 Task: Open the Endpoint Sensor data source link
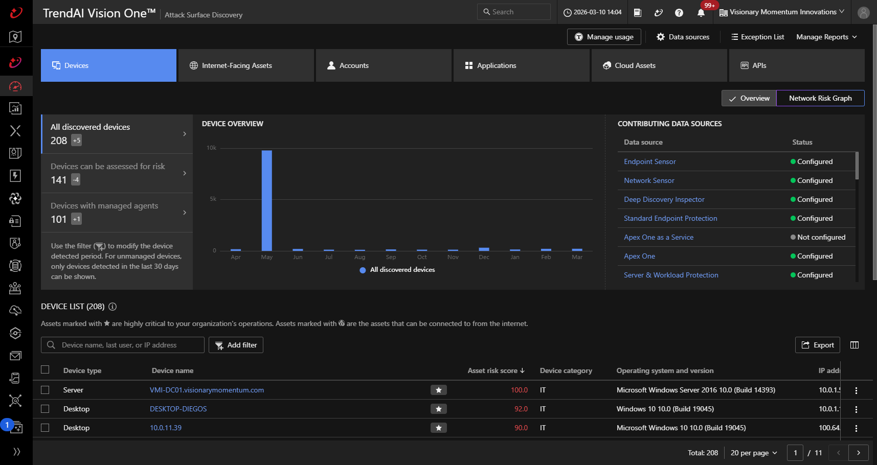[649, 161]
